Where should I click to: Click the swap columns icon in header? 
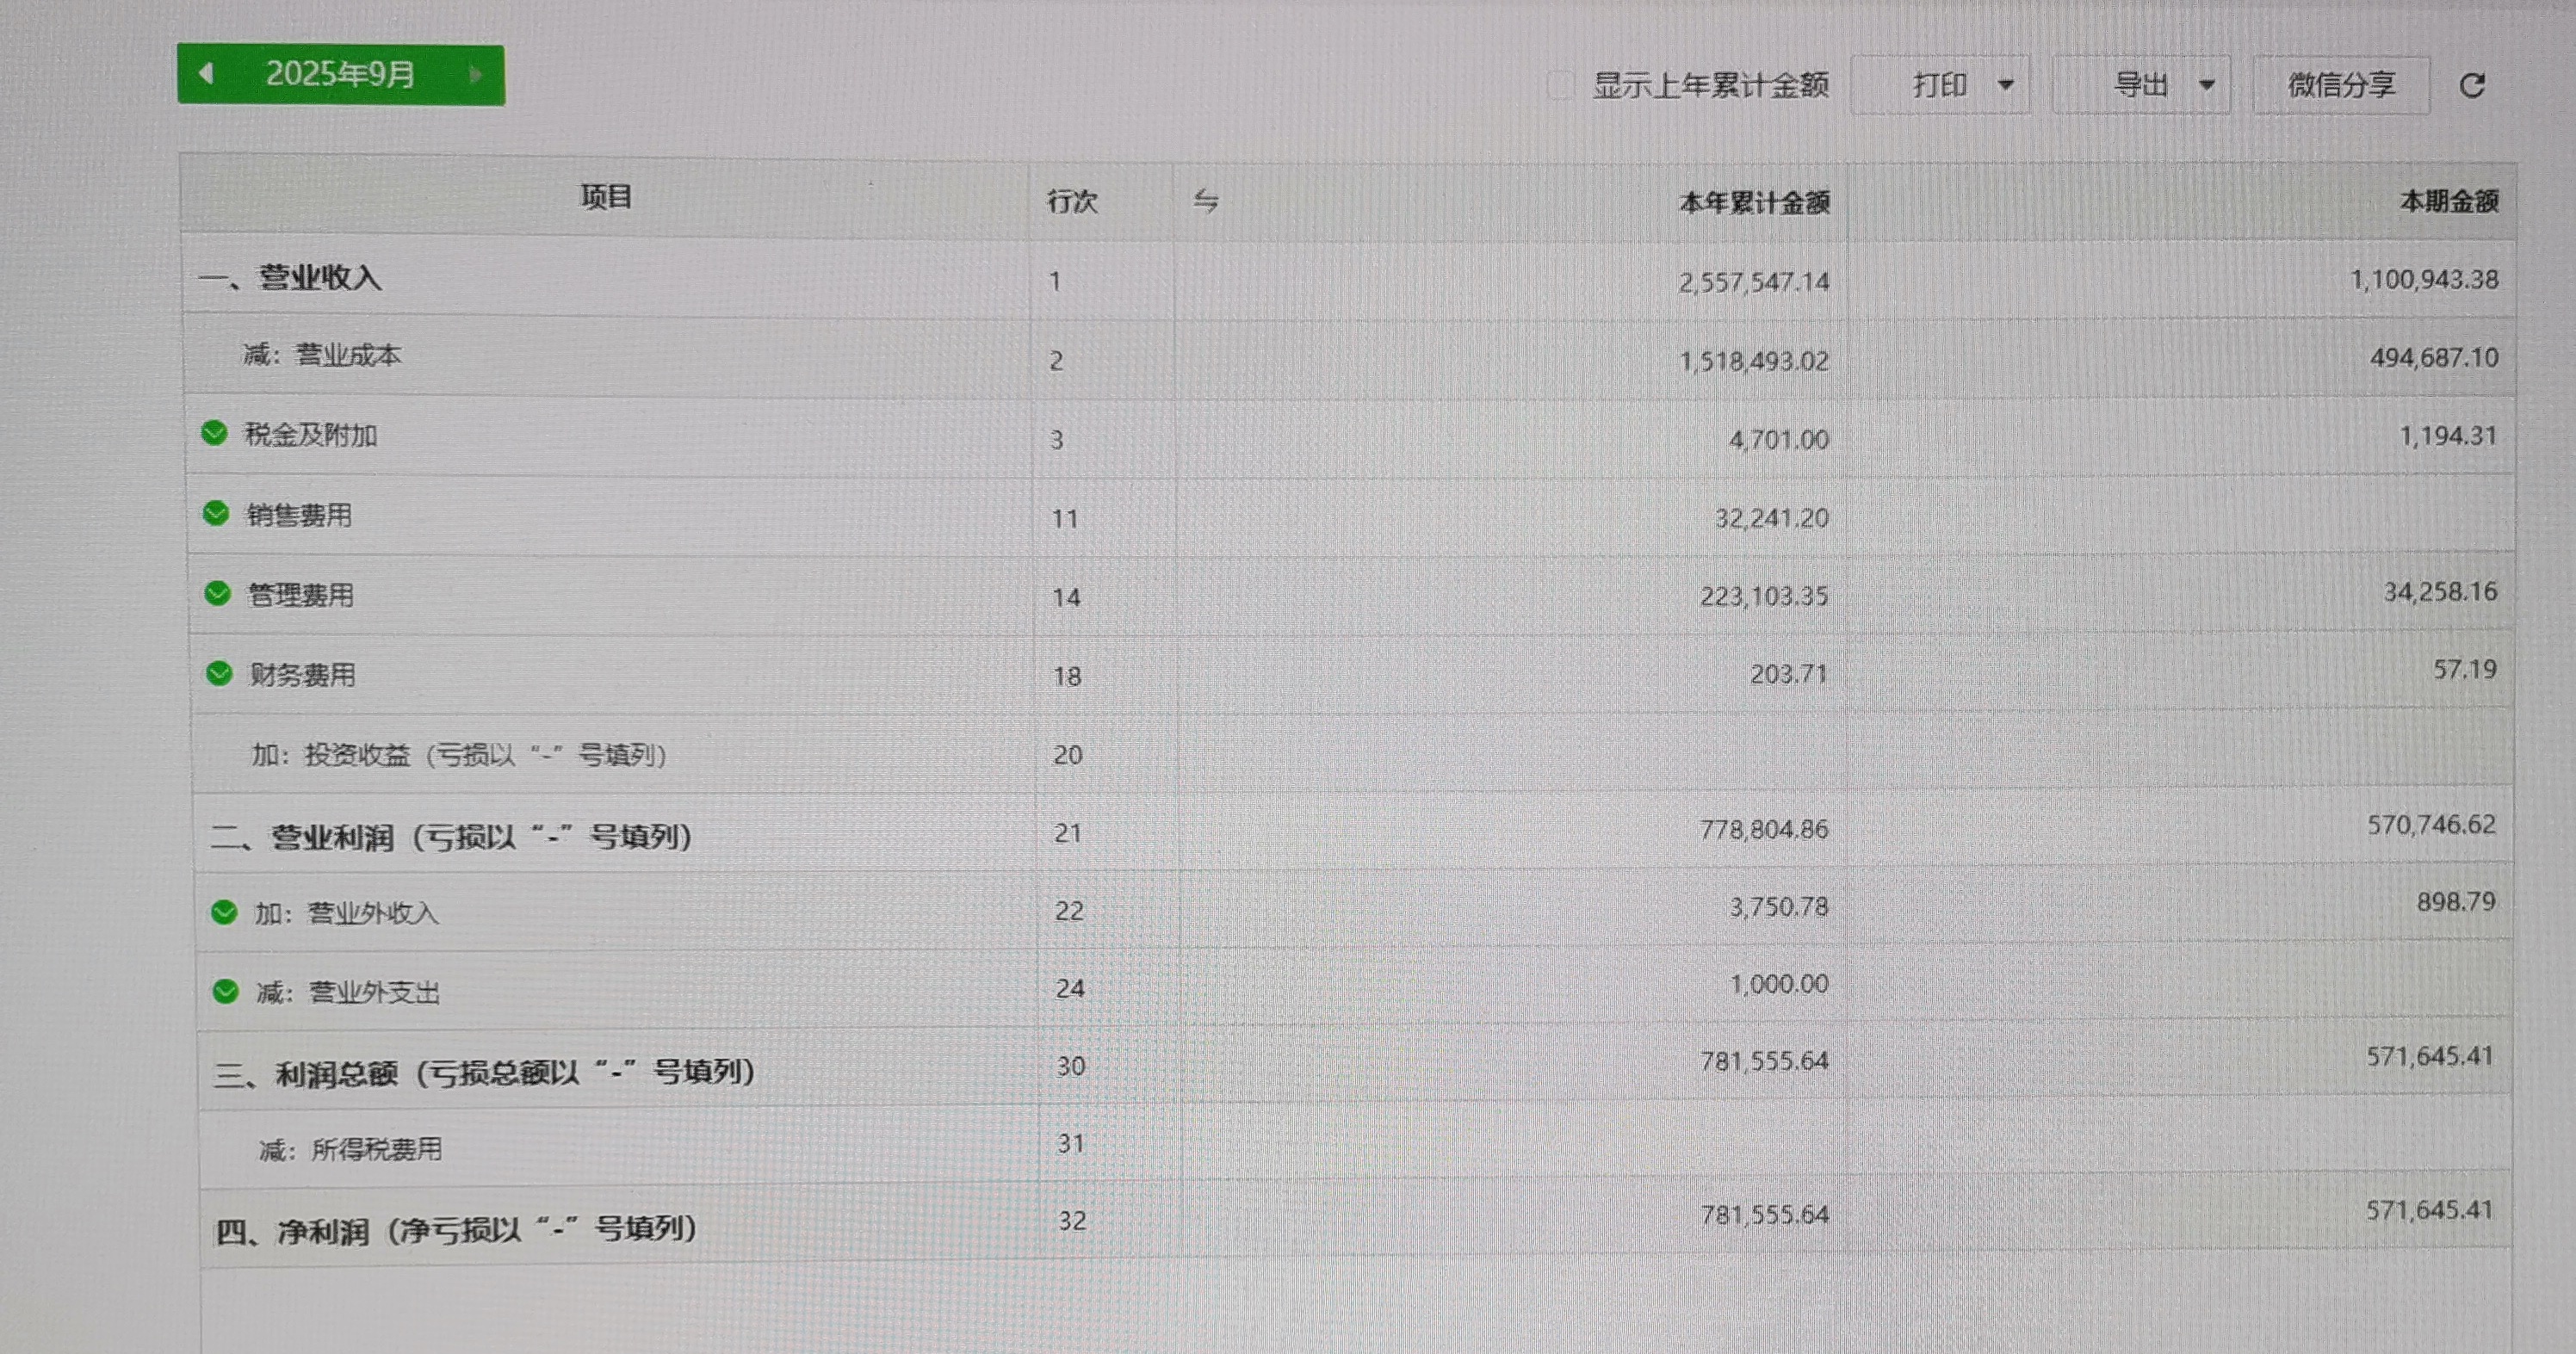coord(1206,201)
